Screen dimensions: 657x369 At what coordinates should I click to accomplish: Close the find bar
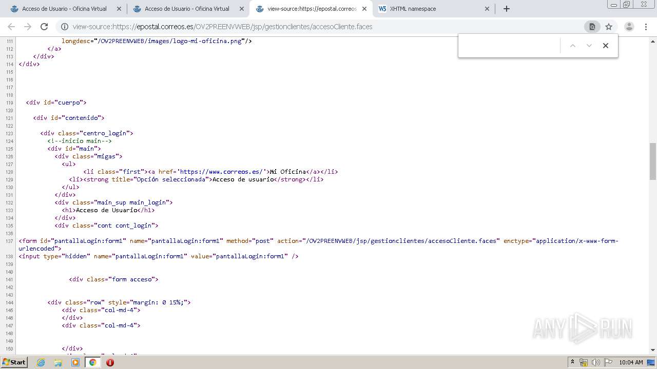pyautogui.click(x=606, y=46)
